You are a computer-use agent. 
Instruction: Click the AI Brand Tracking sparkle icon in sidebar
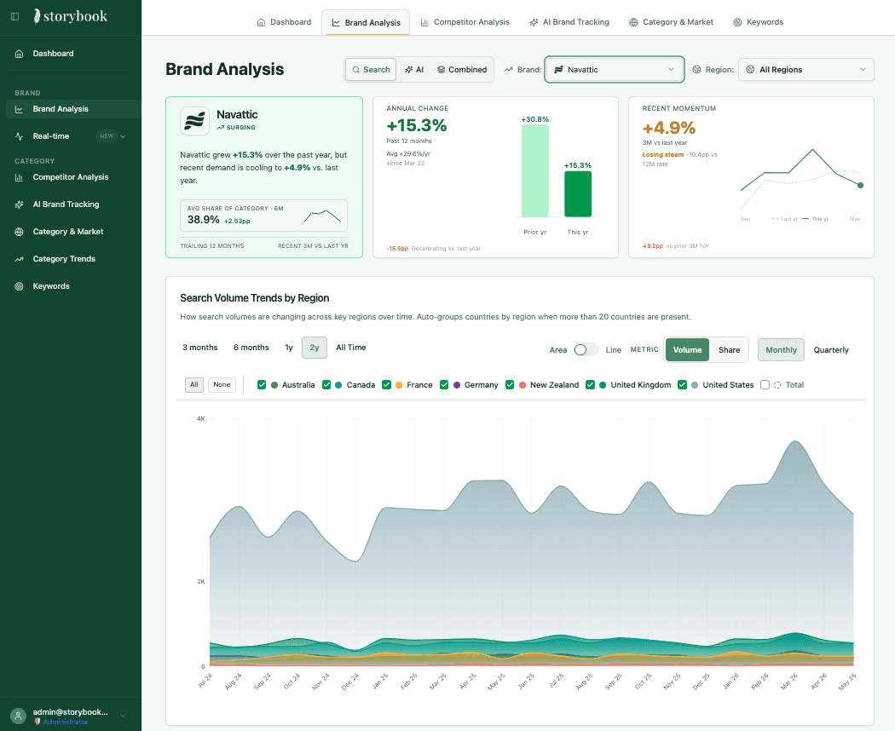19,204
